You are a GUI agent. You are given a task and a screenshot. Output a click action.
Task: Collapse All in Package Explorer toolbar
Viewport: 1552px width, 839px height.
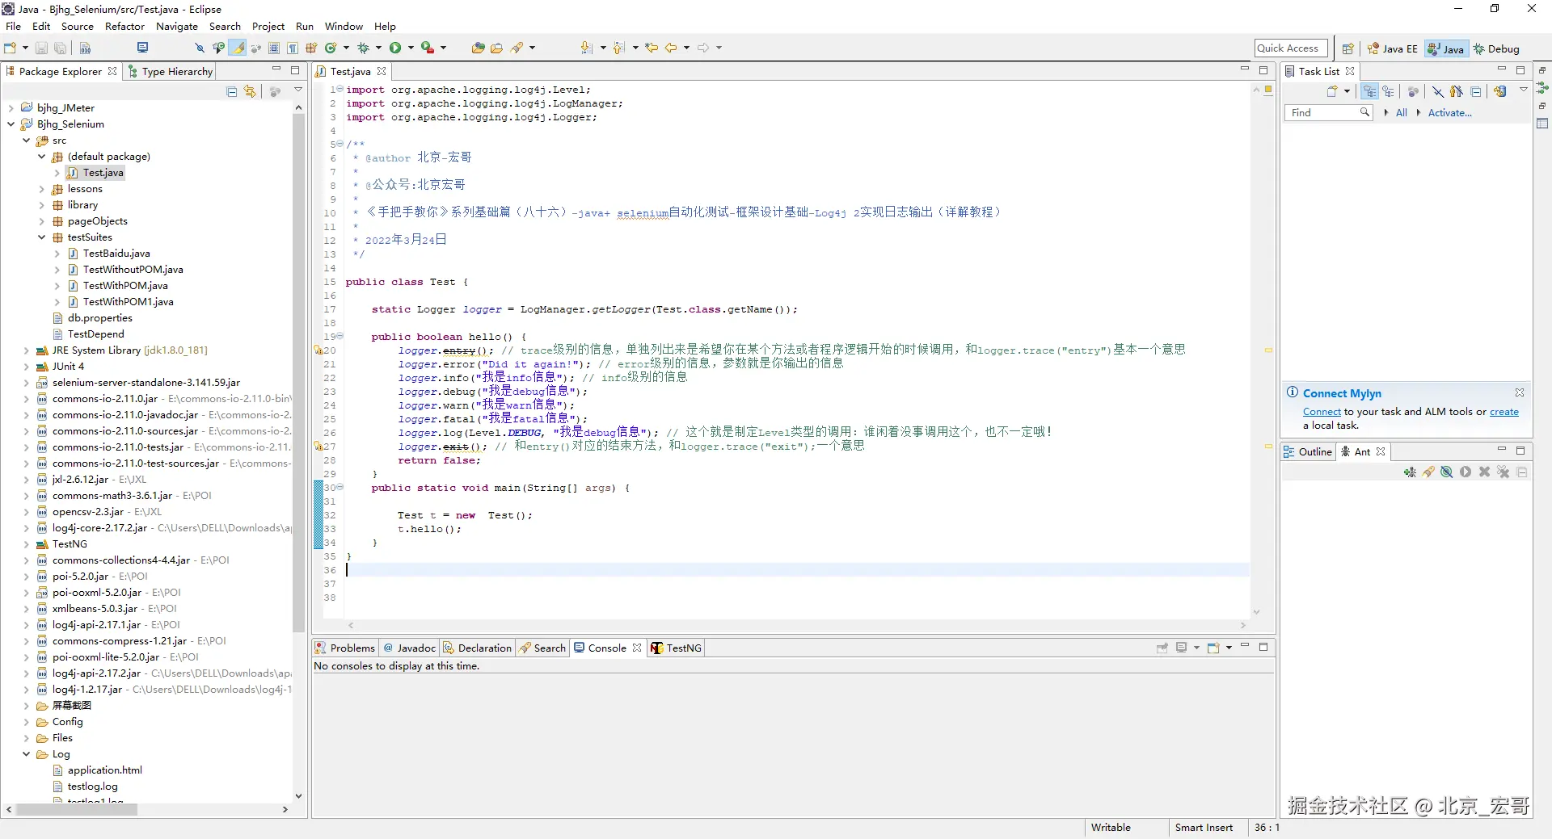tap(232, 92)
